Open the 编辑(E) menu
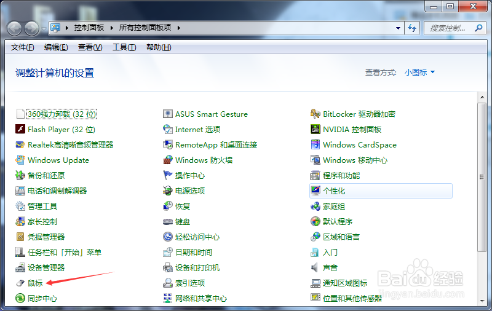 56,47
